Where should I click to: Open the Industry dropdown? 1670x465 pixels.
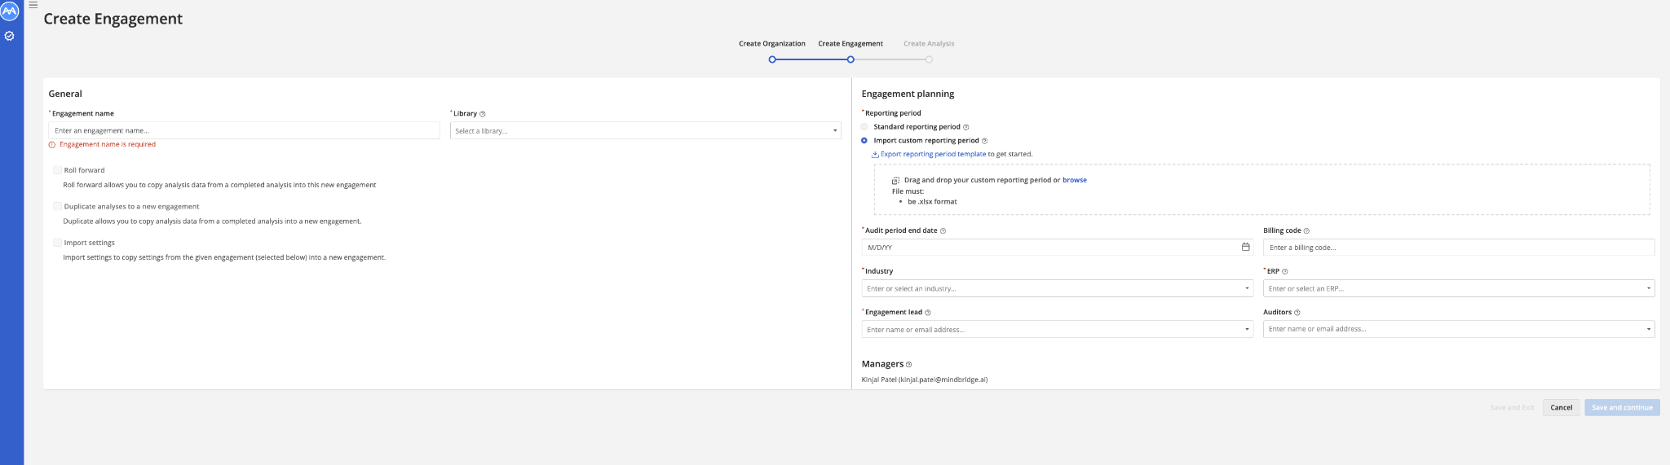tap(1058, 288)
